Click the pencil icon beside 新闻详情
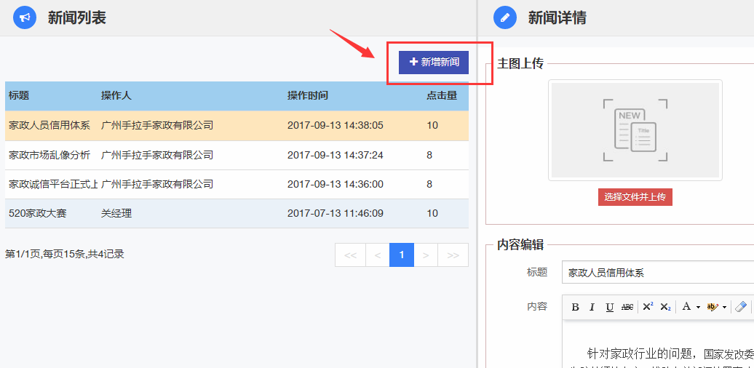 point(505,17)
